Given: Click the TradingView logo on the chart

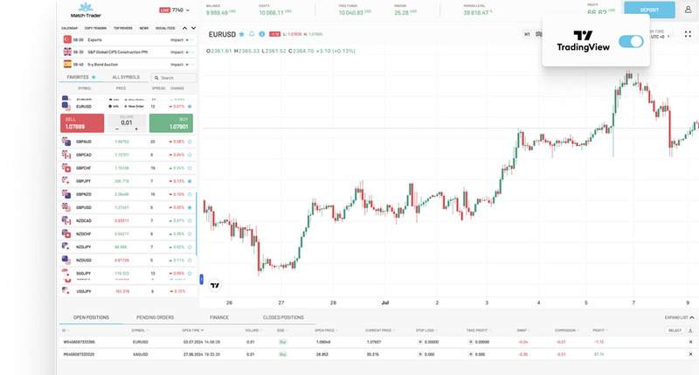Looking at the screenshot, I should [x=215, y=284].
